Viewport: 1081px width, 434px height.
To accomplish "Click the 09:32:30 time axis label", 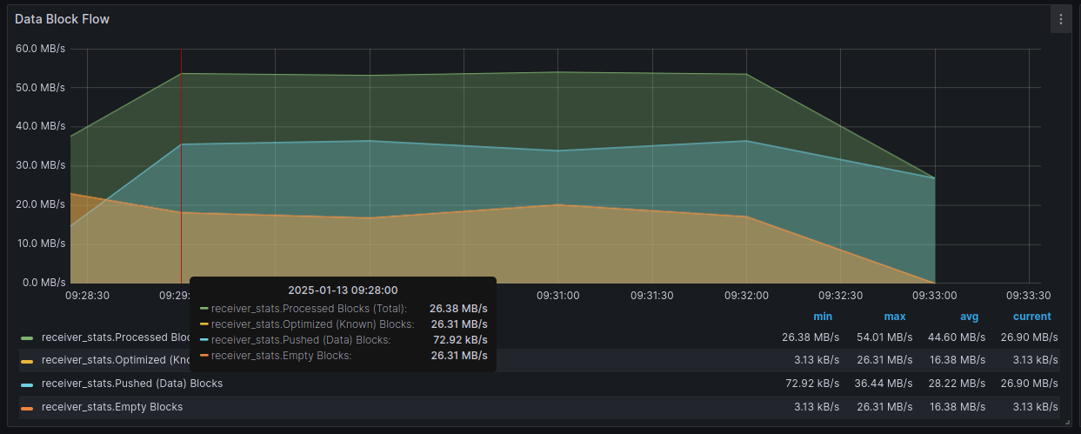I will click(840, 296).
